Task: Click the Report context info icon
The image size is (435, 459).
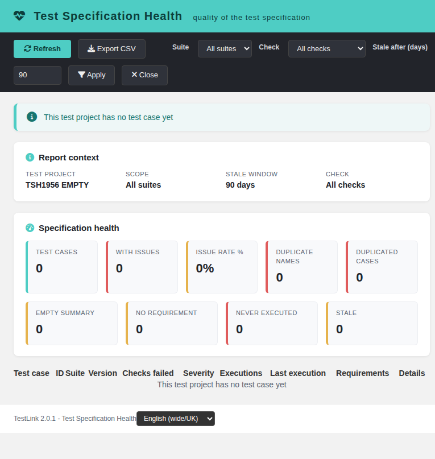Action: pyautogui.click(x=30, y=158)
